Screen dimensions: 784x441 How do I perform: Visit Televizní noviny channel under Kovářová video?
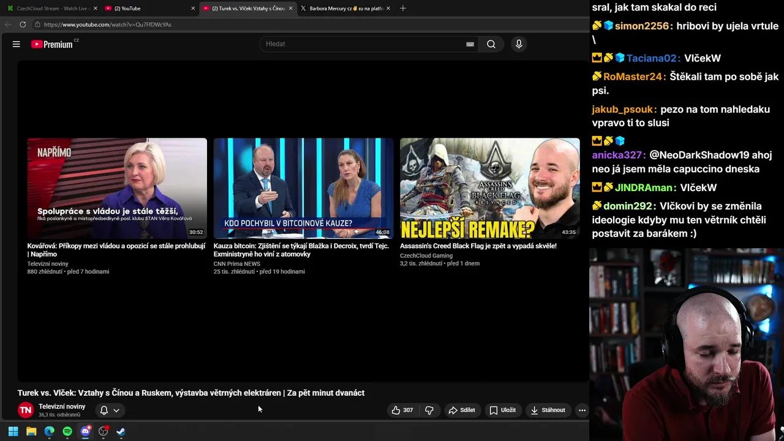tap(48, 264)
